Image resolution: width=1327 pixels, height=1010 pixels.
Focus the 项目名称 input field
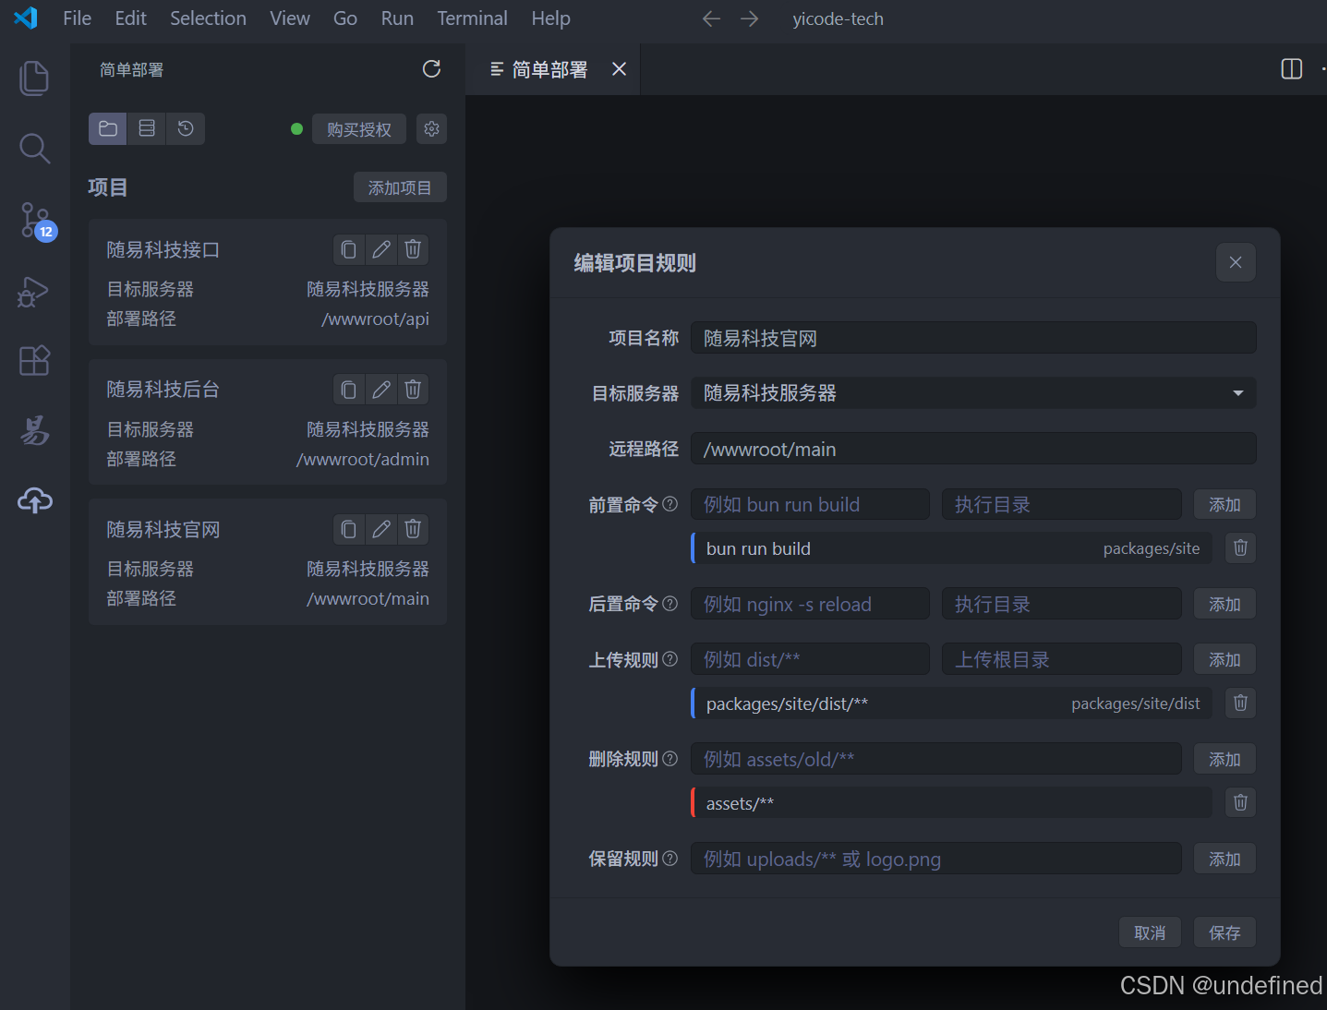[x=973, y=338]
